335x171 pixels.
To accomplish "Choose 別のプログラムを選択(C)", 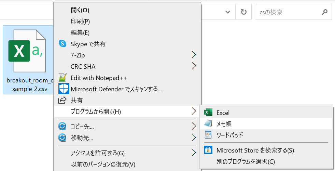I will pyautogui.click(x=266, y=161).
